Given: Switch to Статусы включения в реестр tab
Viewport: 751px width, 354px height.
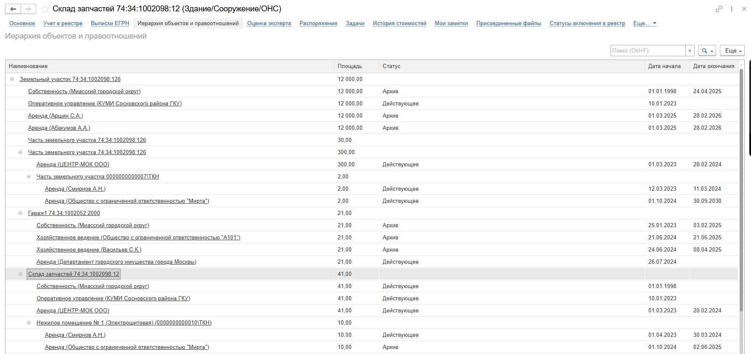Looking at the screenshot, I should coord(587,23).
